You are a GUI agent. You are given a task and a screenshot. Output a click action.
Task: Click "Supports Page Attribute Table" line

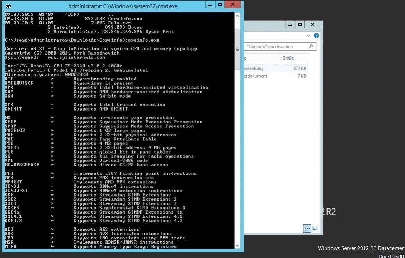click(x=115, y=139)
